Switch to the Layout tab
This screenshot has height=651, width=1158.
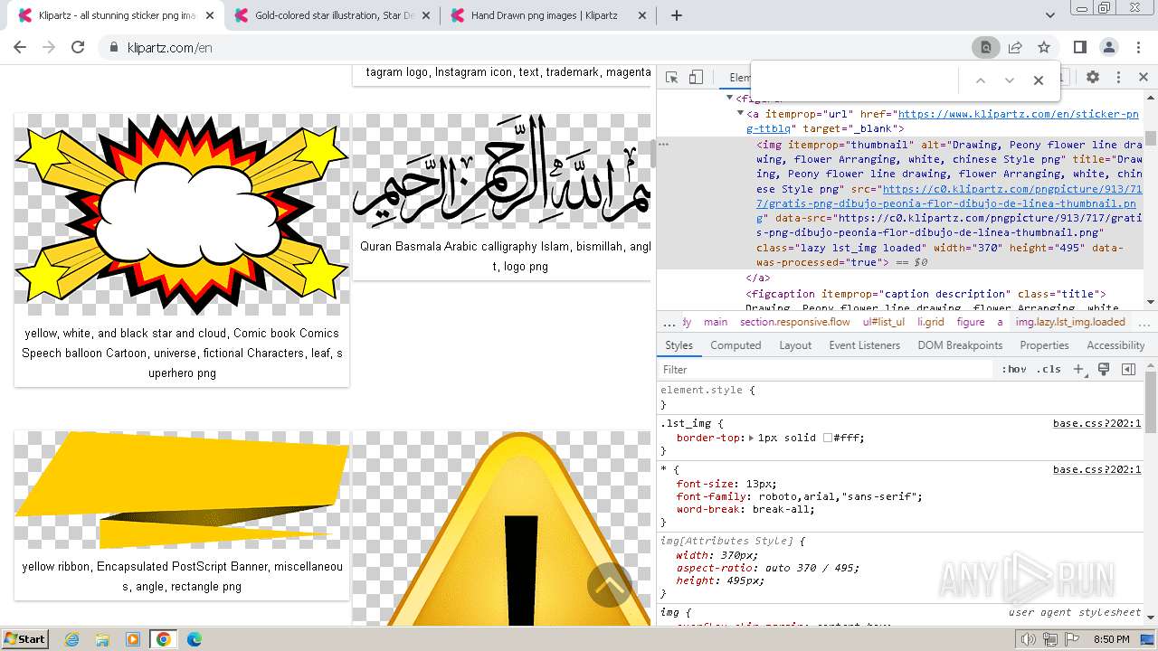pyautogui.click(x=795, y=345)
